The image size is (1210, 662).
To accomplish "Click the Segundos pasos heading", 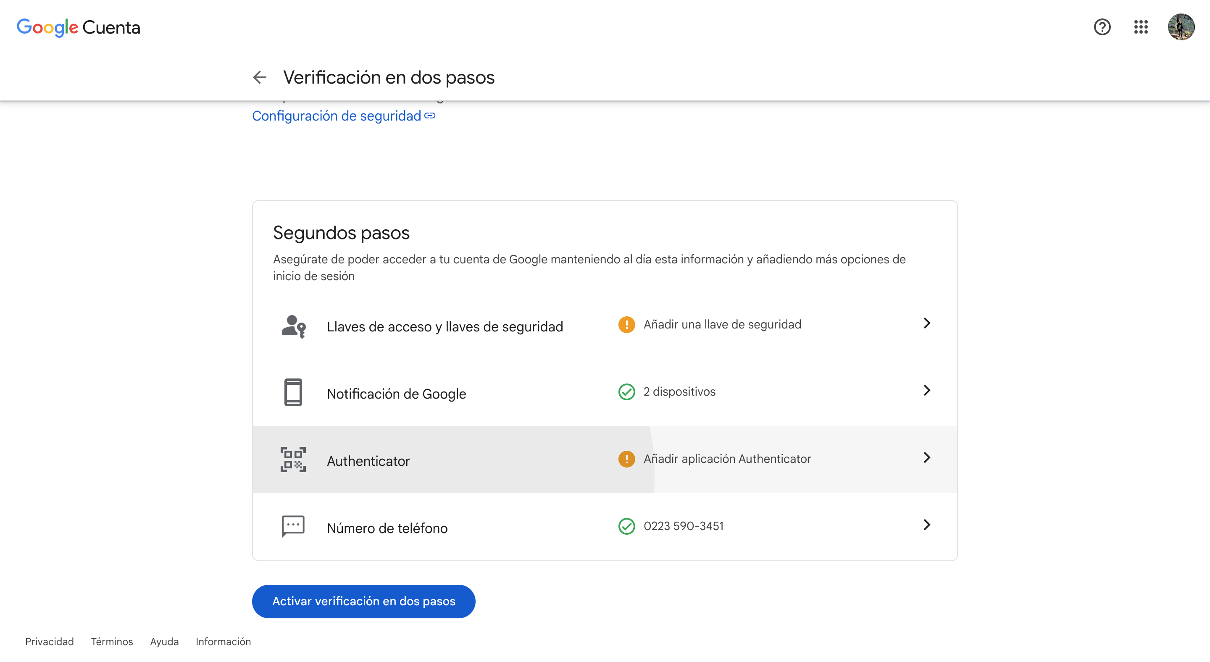I will pos(342,233).
